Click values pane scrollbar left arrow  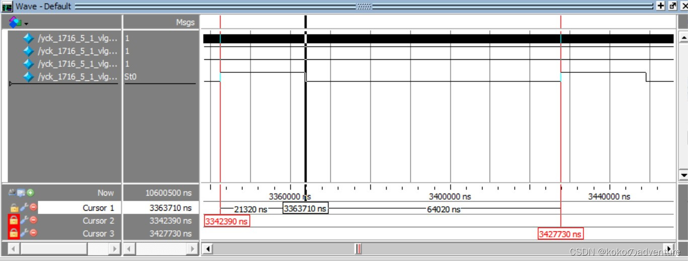(129, 248)
